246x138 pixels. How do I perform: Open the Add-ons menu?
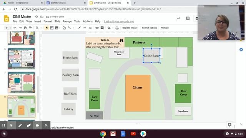coord(88,21)
